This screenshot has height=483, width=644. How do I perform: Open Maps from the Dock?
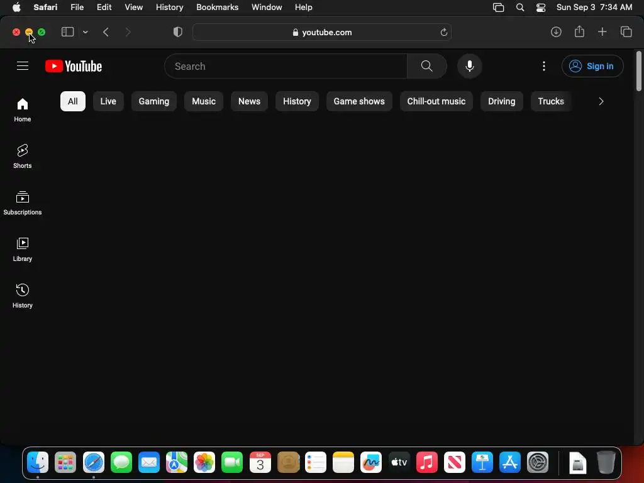point(177,462)
